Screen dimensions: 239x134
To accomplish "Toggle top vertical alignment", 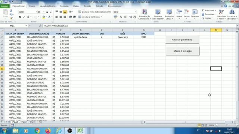I will 57,12.
